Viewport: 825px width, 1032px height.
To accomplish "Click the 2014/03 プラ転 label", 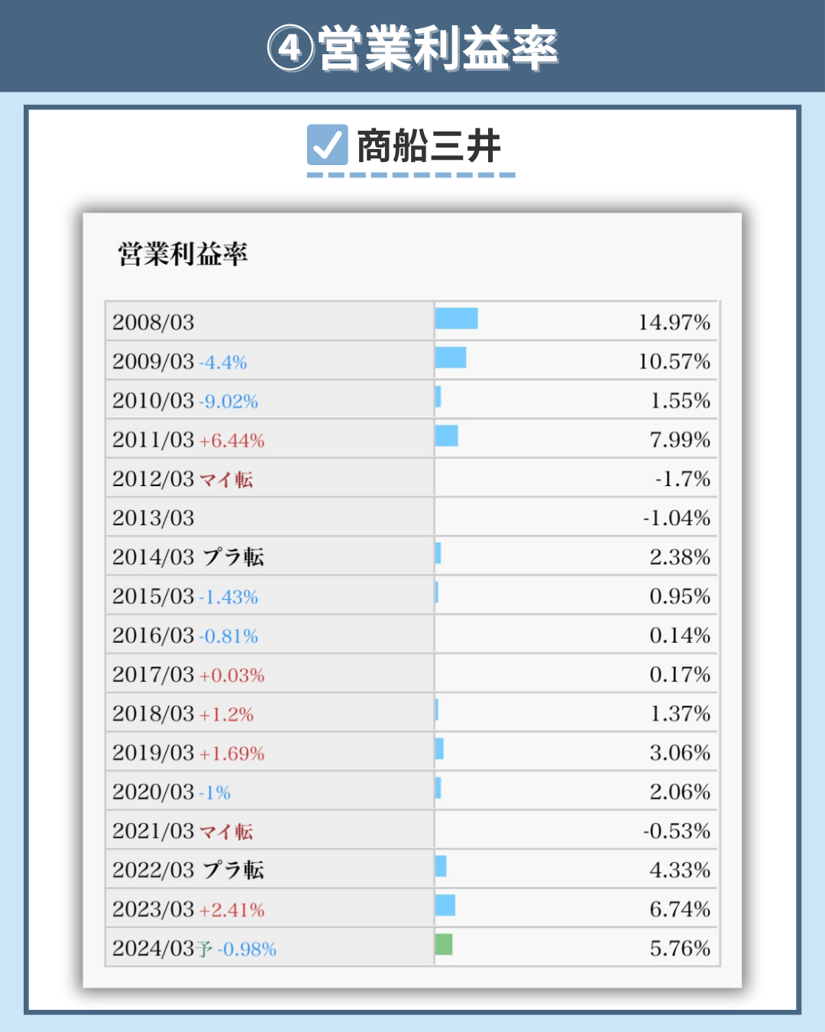I will pyautogui.click(x=188, y=557).
